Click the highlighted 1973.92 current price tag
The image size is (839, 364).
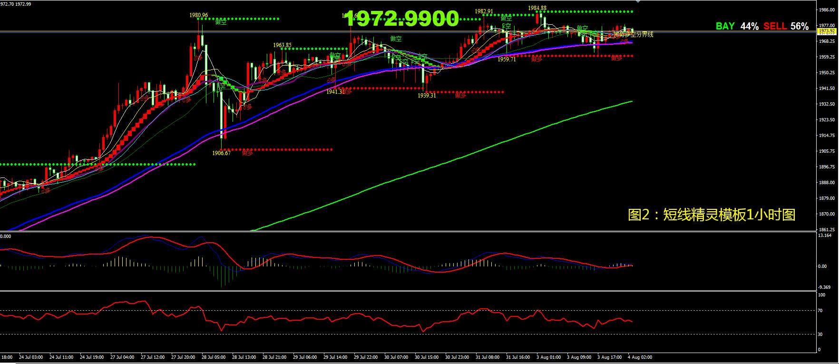[x=827, y=31]
